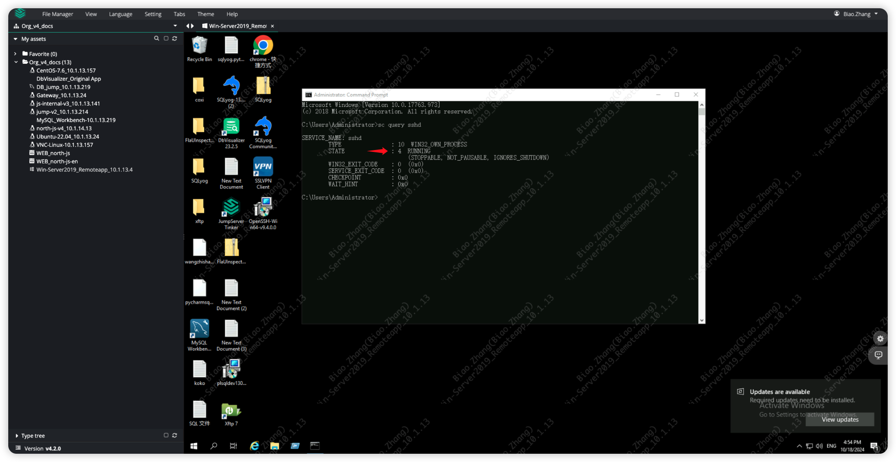Select the koko file icon
This screenshot has width=896, height=462.
(x=199, y=373)
